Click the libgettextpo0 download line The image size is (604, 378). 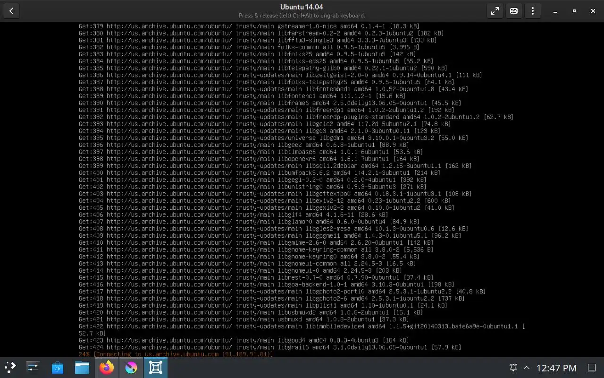[275, 194]
